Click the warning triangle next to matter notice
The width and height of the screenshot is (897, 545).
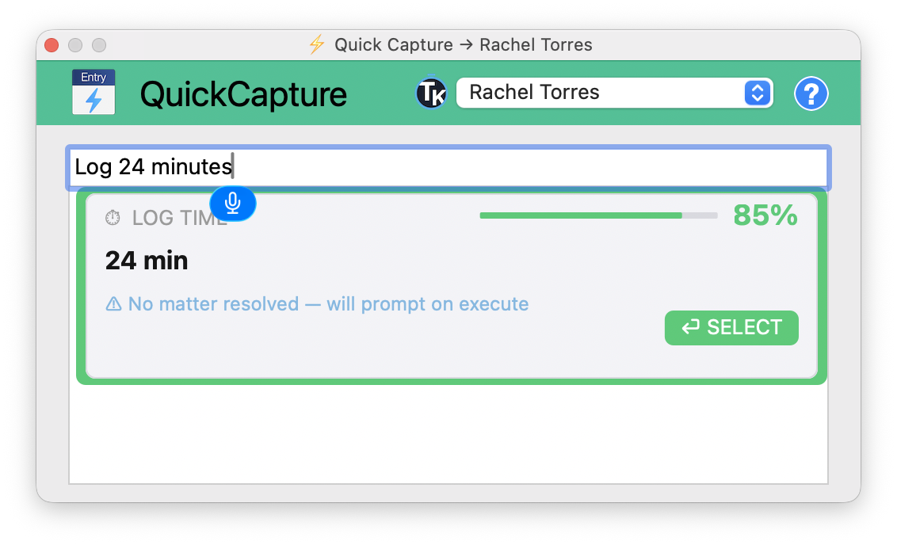coord(113,304)
